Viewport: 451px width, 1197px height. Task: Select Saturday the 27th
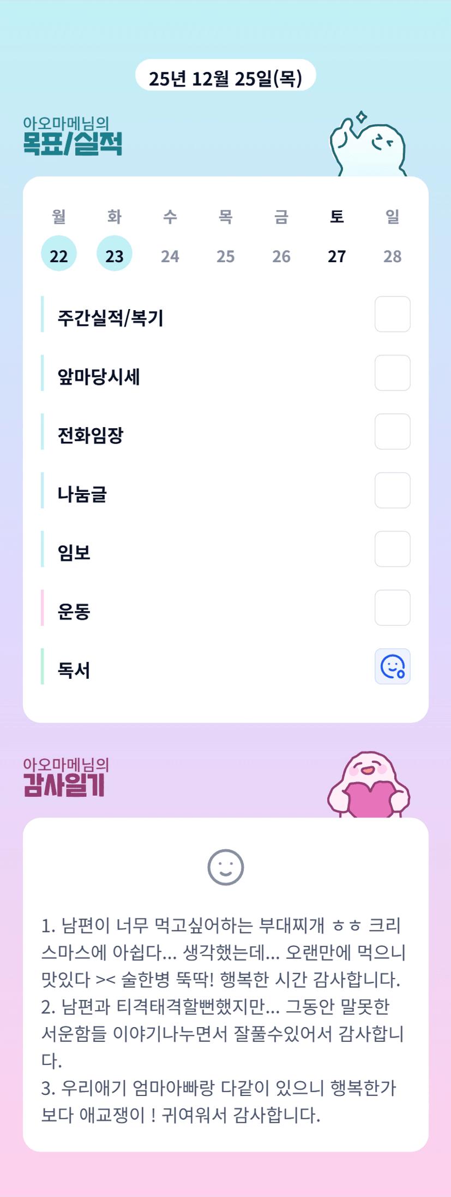point(337,256)
